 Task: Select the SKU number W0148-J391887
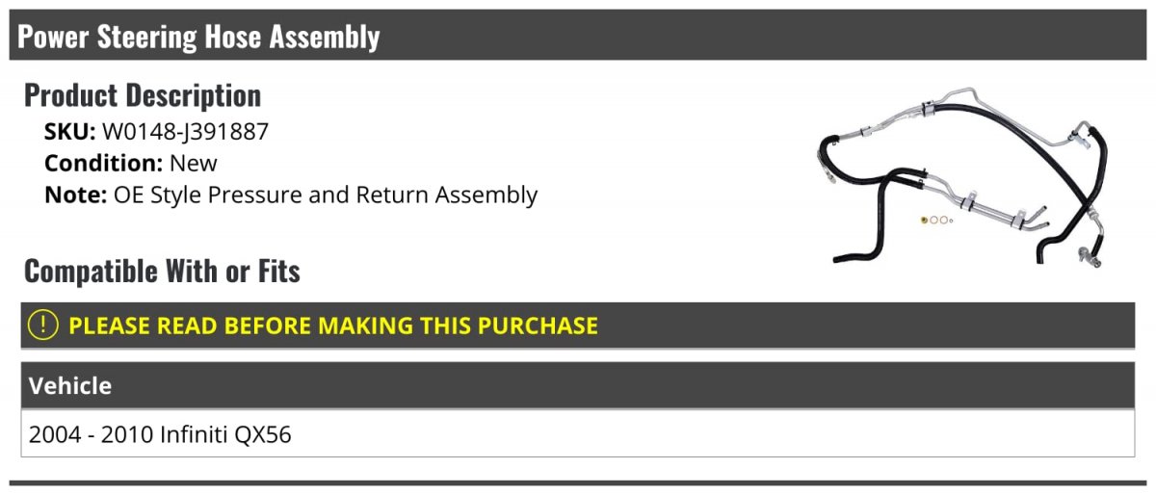click(185, 132)
